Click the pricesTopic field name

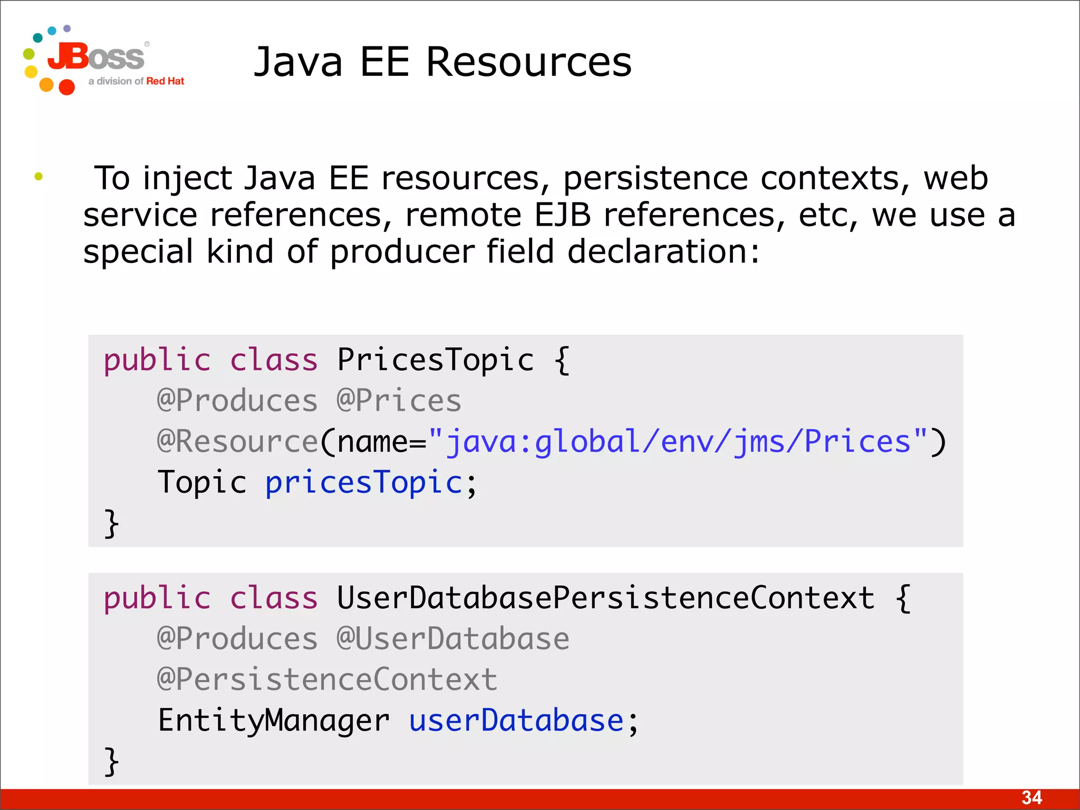(364, 483)
